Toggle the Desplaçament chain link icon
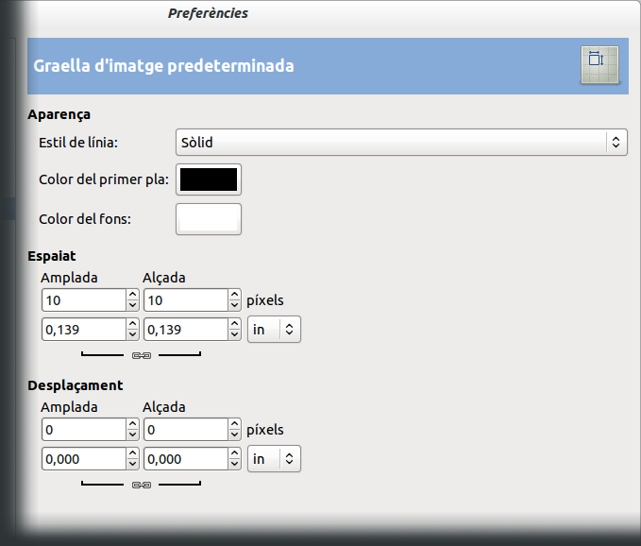 point(141,485)
